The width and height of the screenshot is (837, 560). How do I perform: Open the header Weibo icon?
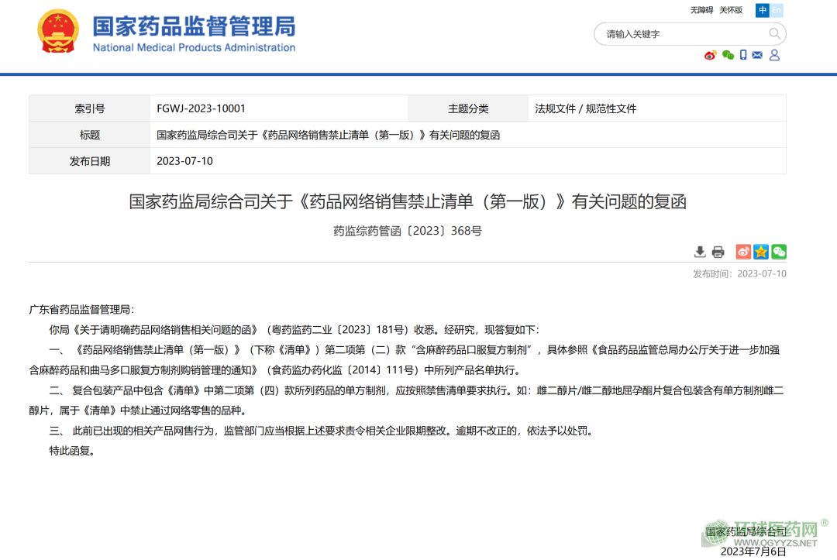point(710,55)
